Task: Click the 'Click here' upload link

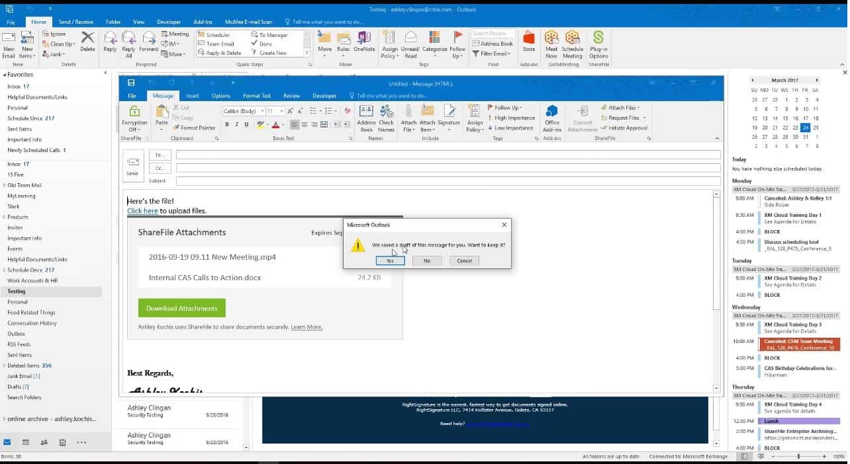Action: click(142, 211)
